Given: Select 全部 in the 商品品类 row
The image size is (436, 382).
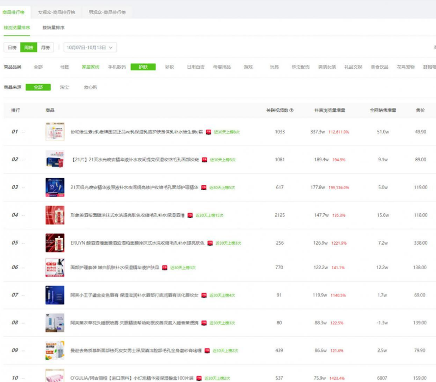Looking at the screenshot, I should pos(38,67).
